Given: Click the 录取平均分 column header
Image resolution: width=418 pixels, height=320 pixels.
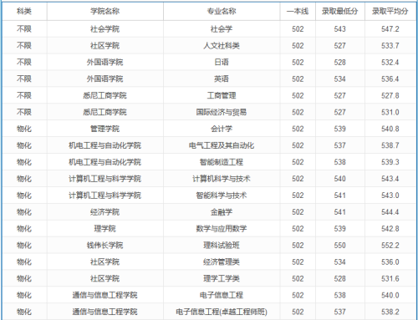Looking at the screenshot, I should 390,12.
